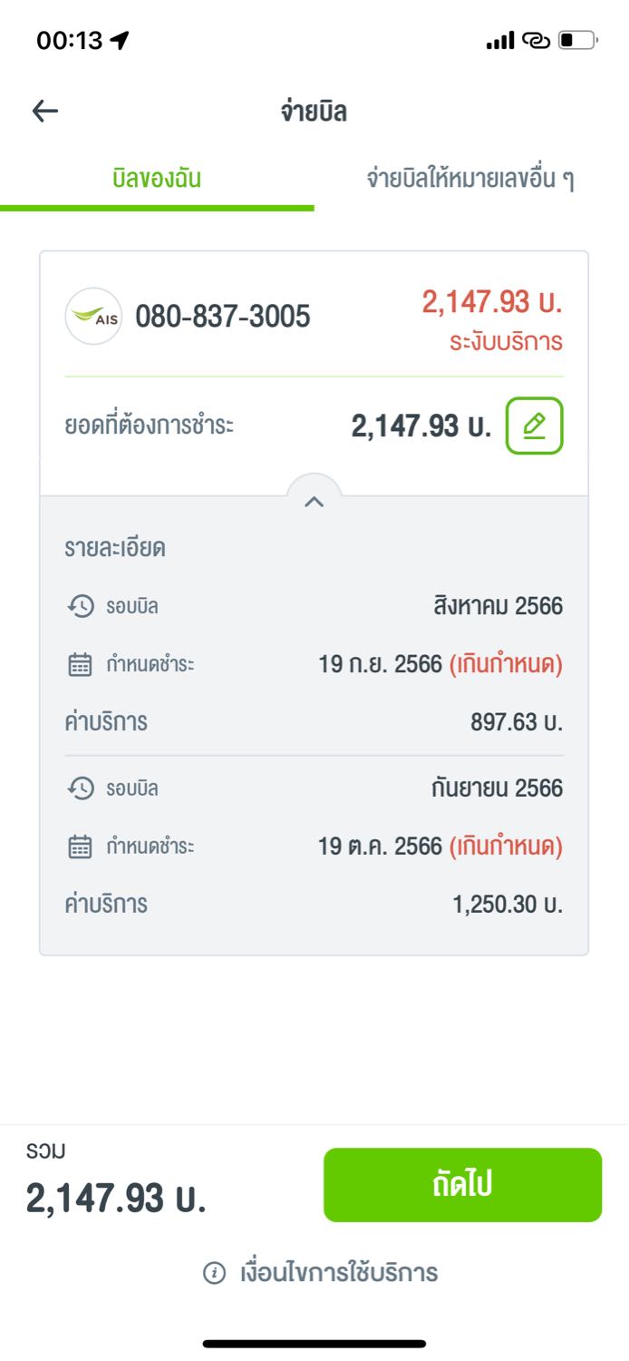Tap the สิงหาคม 2566 service charge 897.63 บ.
The height and width of the screenshot is (1361, 629).
517,723
